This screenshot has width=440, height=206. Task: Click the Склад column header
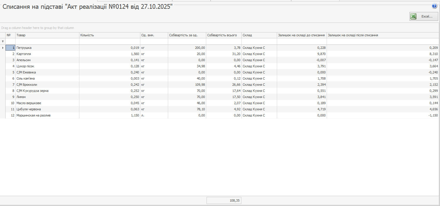coord(259,35)
